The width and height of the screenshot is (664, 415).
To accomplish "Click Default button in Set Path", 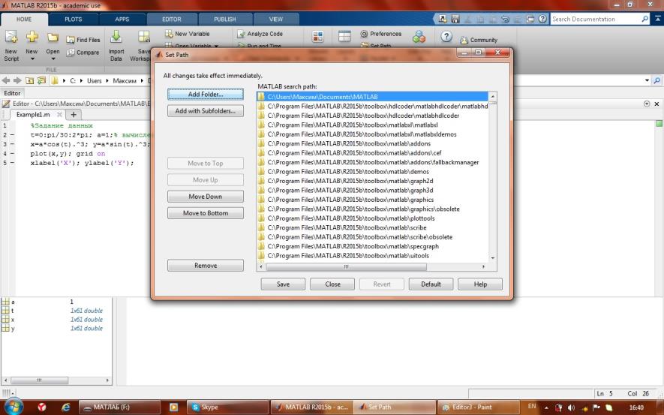I will tap(431, 284).
